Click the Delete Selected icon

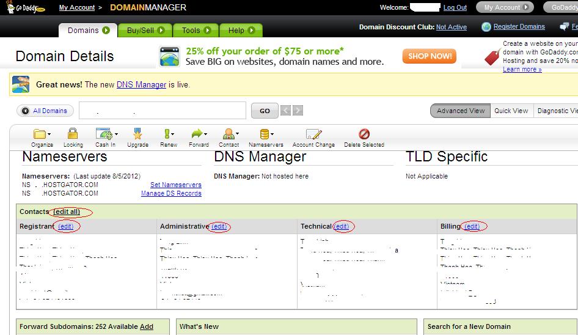coord(364,133)
